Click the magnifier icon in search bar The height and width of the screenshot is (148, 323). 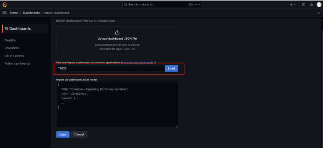coord(126,5)
